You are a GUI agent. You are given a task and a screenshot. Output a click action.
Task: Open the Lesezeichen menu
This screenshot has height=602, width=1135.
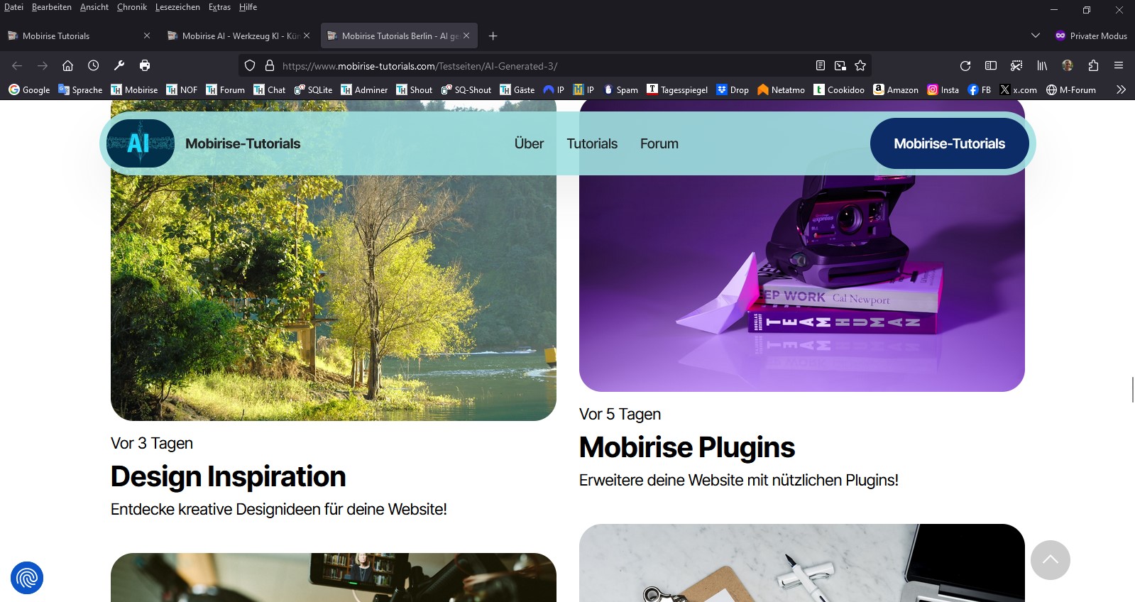177,7
